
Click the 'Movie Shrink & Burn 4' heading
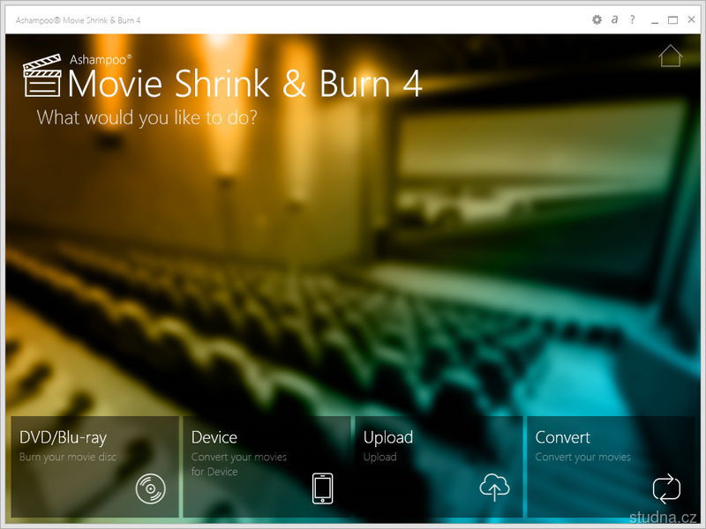tap(245, 84)
